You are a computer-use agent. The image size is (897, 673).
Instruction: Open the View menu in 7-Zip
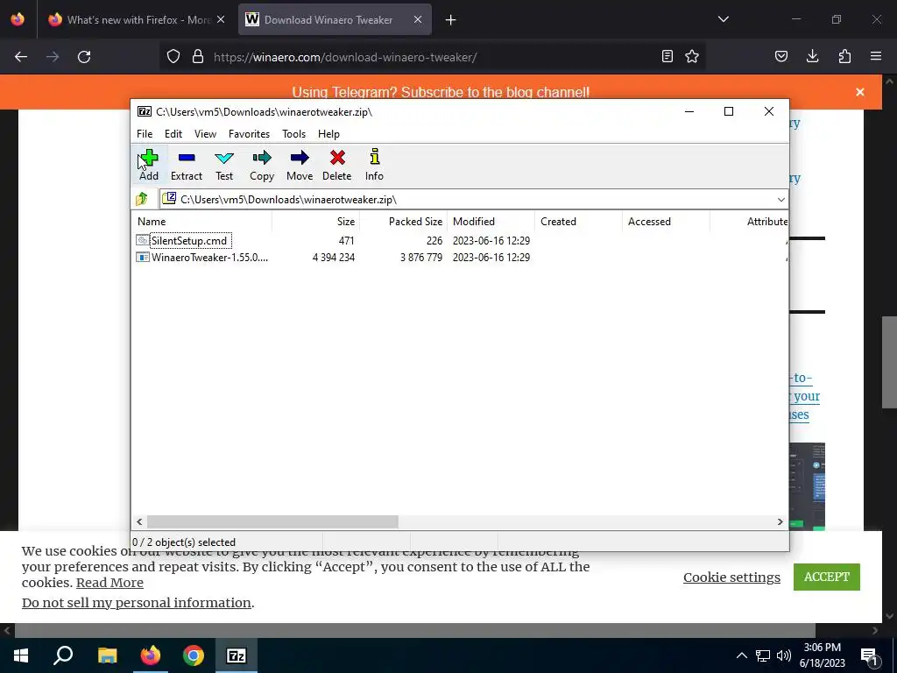click(x=205, y=134)
